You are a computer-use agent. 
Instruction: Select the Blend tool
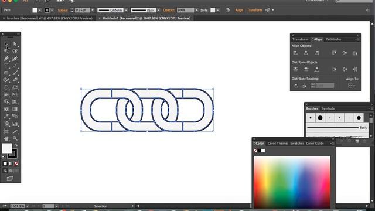point(15,116)
